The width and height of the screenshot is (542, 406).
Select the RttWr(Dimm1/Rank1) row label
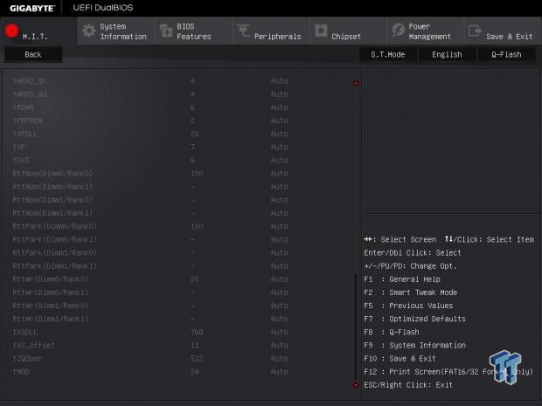51,319
